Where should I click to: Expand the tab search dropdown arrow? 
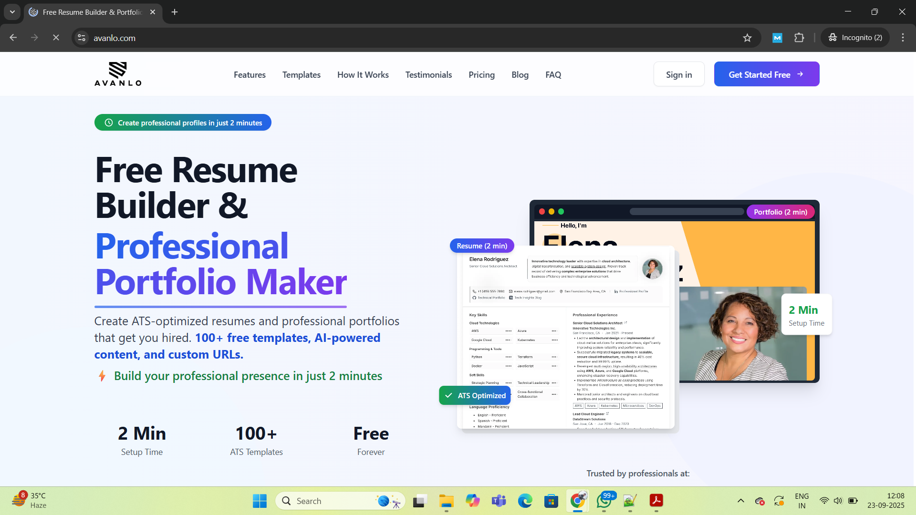tap(12, 12)
